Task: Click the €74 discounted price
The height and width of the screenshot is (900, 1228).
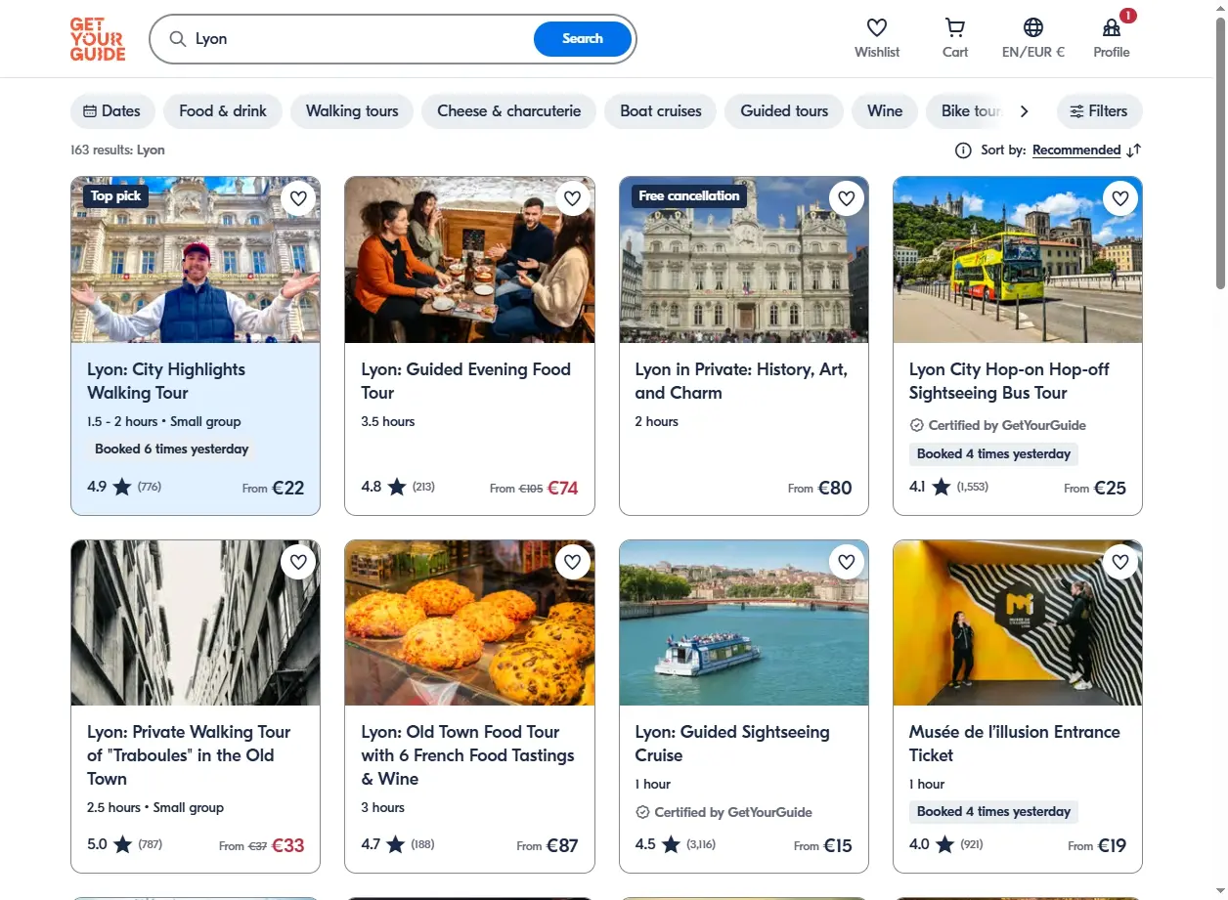Action: (x=562, y=487)
